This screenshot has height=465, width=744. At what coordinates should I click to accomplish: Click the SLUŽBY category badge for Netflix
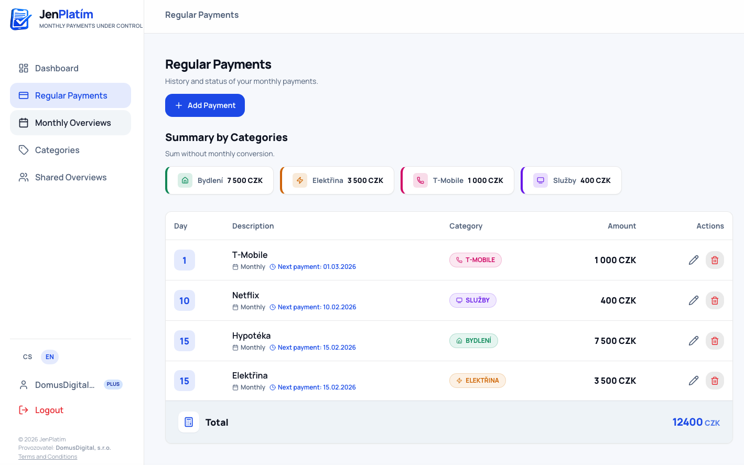click(x=472, y=300)
